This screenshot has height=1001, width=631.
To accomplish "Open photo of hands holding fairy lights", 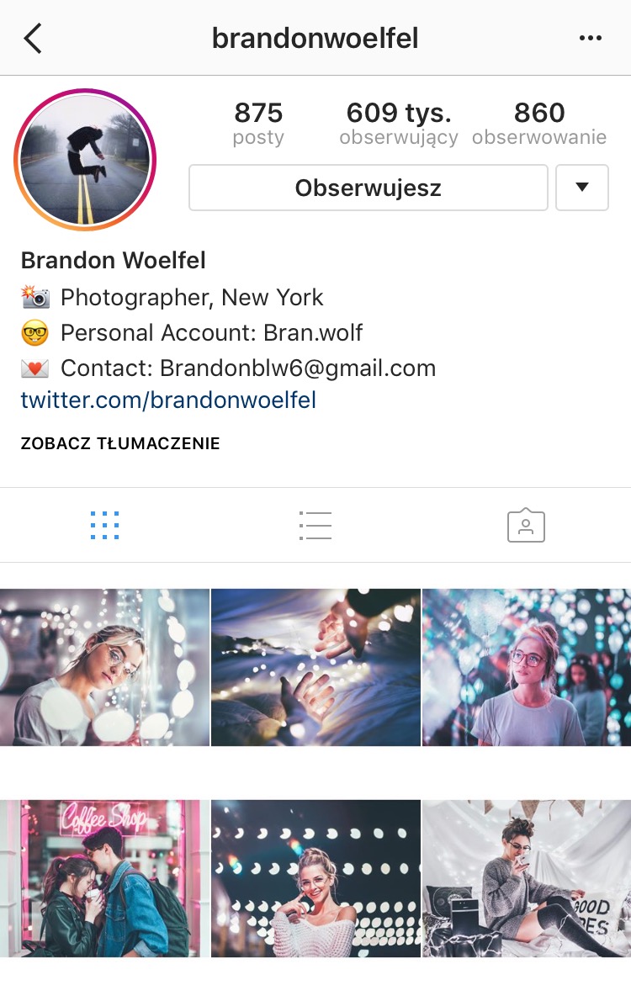I will point(315,667).
